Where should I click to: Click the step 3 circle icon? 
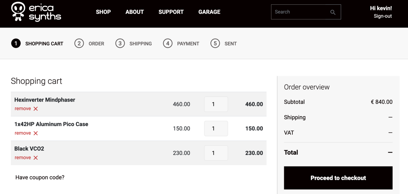click(x=120, y=43)
